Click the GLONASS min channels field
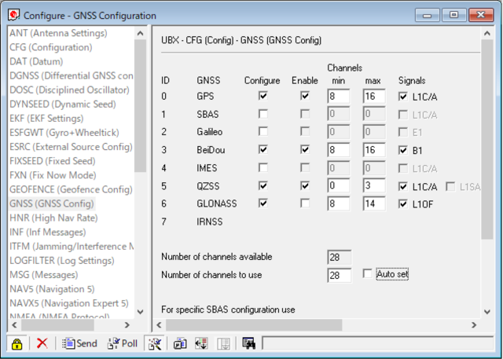The image size is (503, 359). [x=339, y=204]
